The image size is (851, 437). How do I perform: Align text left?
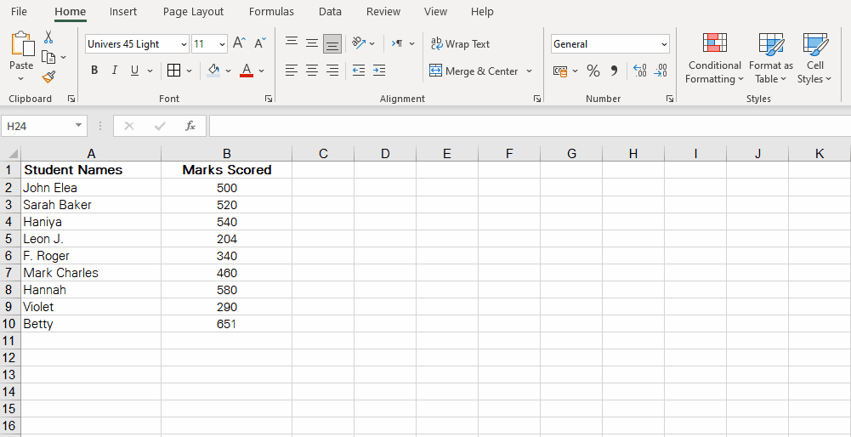(292, 70)
